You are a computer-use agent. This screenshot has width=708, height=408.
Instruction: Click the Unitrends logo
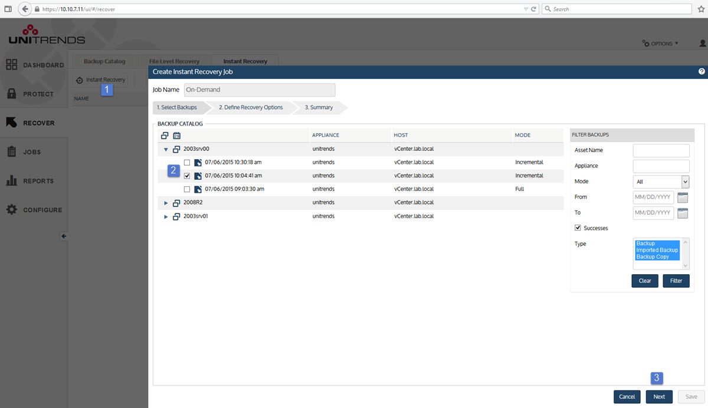click(47, 35)
